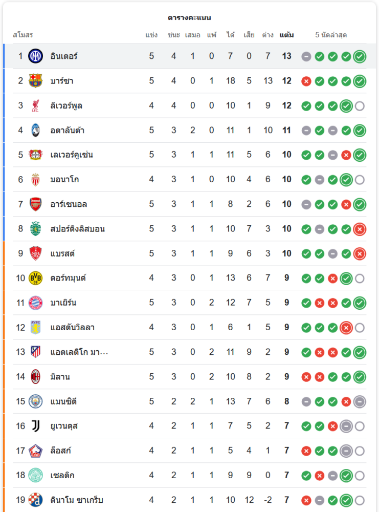Screen dimensions: 379x512
Task: Click the Manchester City club crest
Action: (35, 401)
